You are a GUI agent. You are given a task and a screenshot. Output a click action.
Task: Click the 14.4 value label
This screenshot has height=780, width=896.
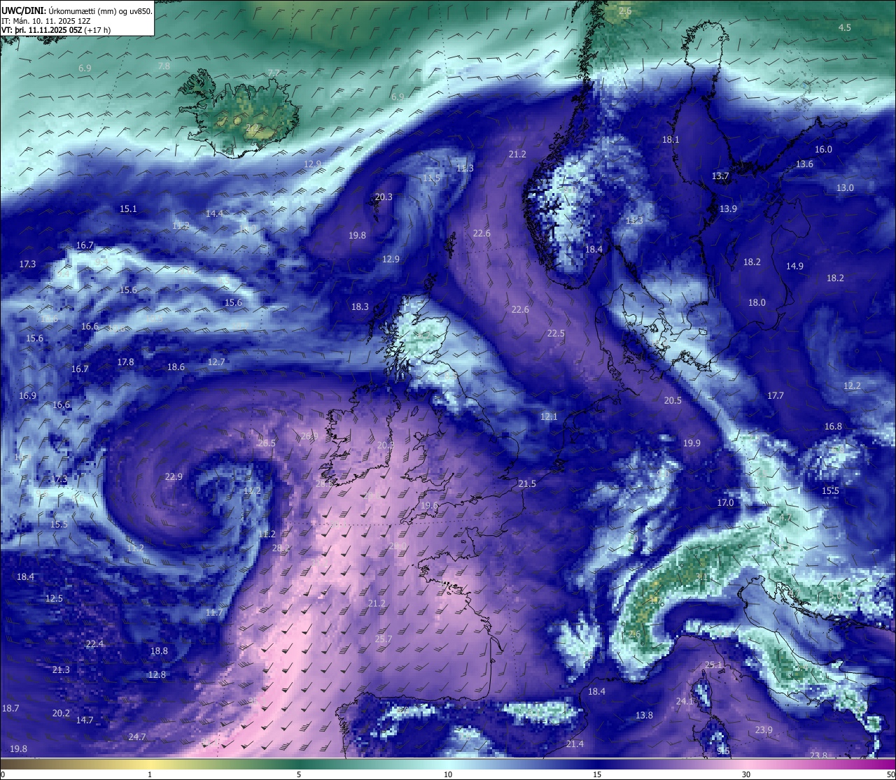[x=214, y=213]
